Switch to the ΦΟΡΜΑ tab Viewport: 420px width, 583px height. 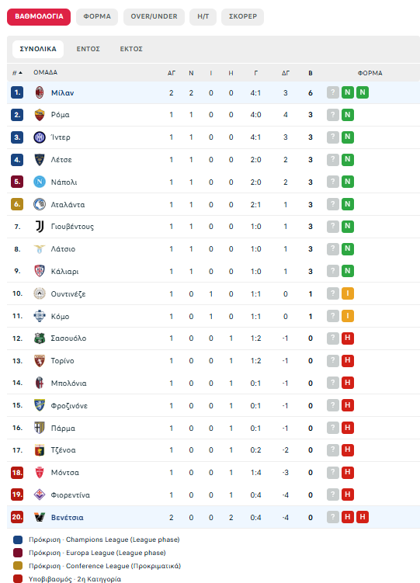97,17
